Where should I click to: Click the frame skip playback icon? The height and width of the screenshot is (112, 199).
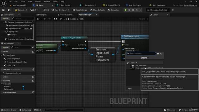point(129,10)
